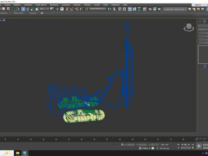Toggle Window/Crossing selection mode
This screenshot has width=208, height=156.
pos(18,9)
